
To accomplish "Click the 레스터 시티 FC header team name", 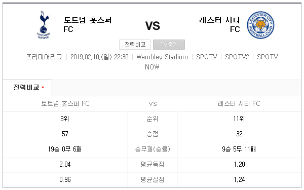I will 219,25.
